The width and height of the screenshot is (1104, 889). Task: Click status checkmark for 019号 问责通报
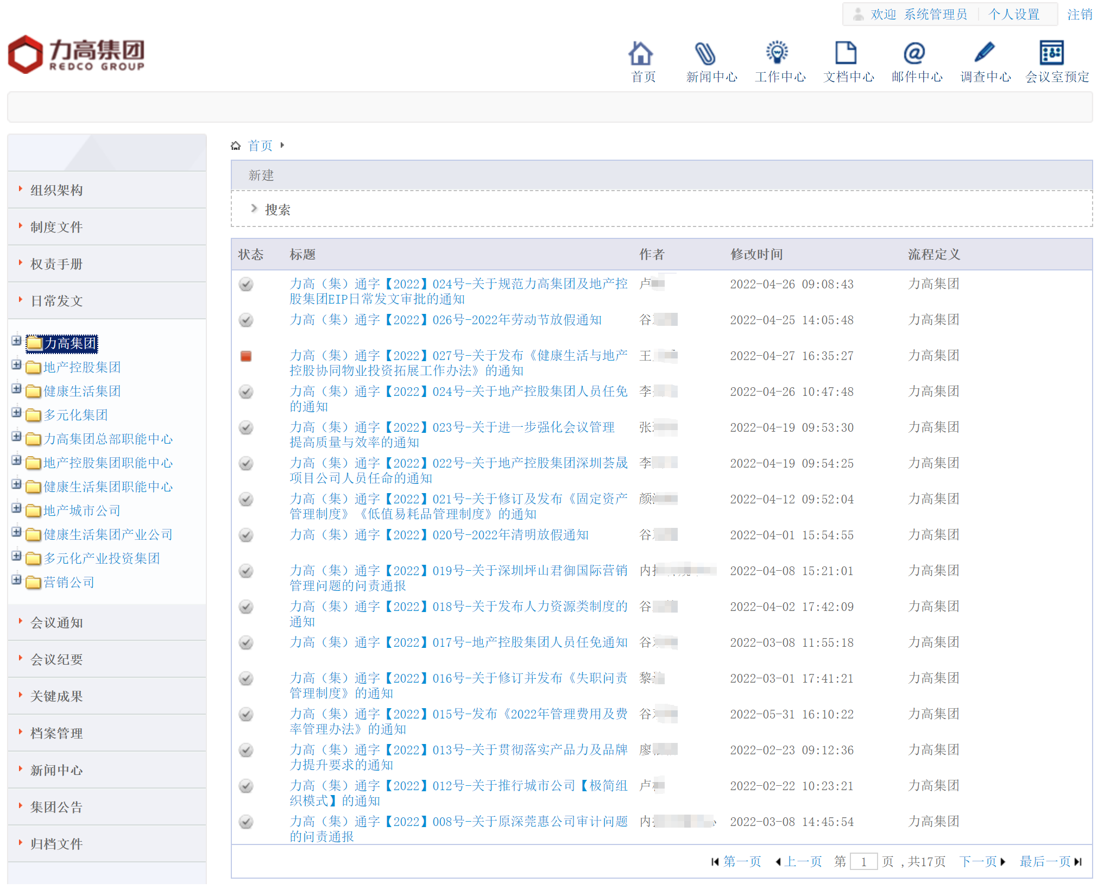[x=246, y=571]
